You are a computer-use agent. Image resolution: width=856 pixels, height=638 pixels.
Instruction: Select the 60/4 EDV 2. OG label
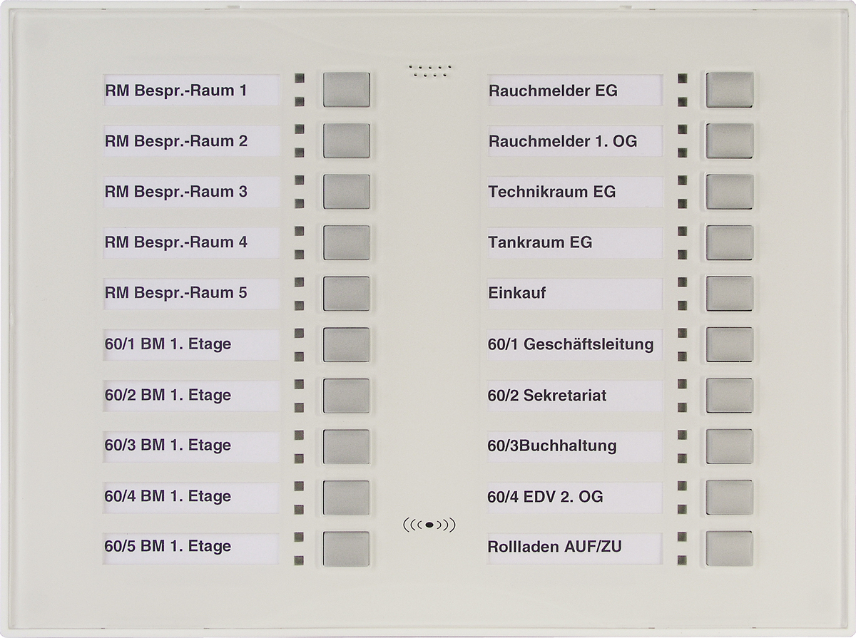tap(575, 497)
